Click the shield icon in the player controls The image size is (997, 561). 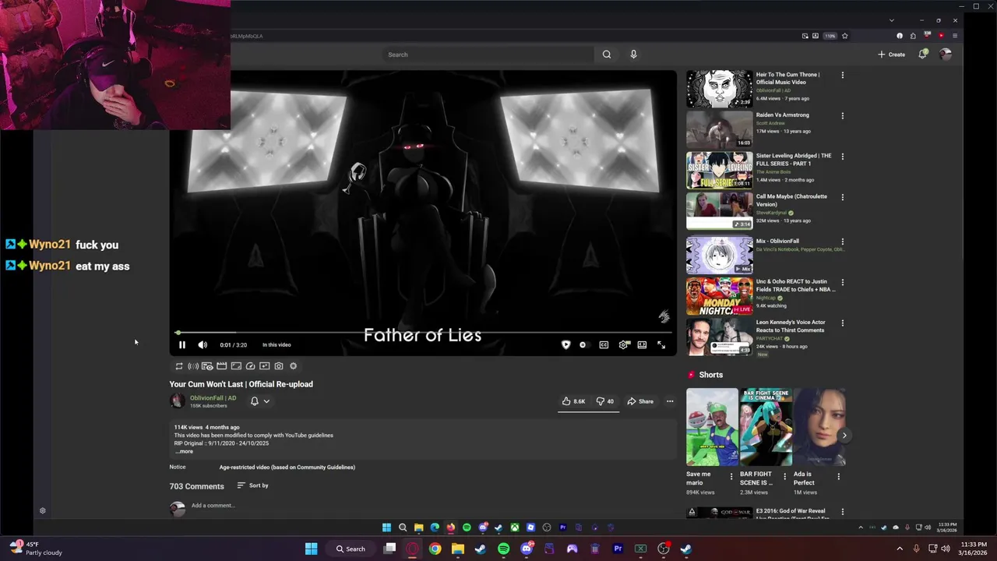[565, 344]
